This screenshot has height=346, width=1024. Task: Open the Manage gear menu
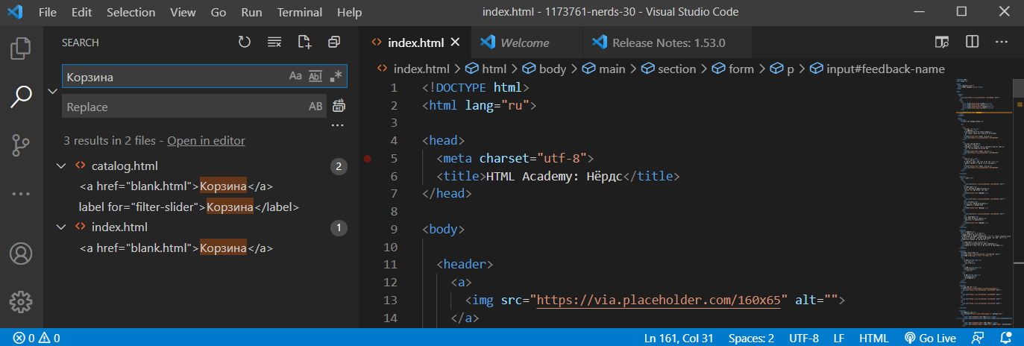[x=21, y=302]
